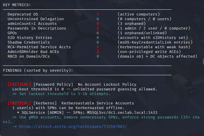Click the [Password Policy] category tag
204x136 pixels.
53,85
